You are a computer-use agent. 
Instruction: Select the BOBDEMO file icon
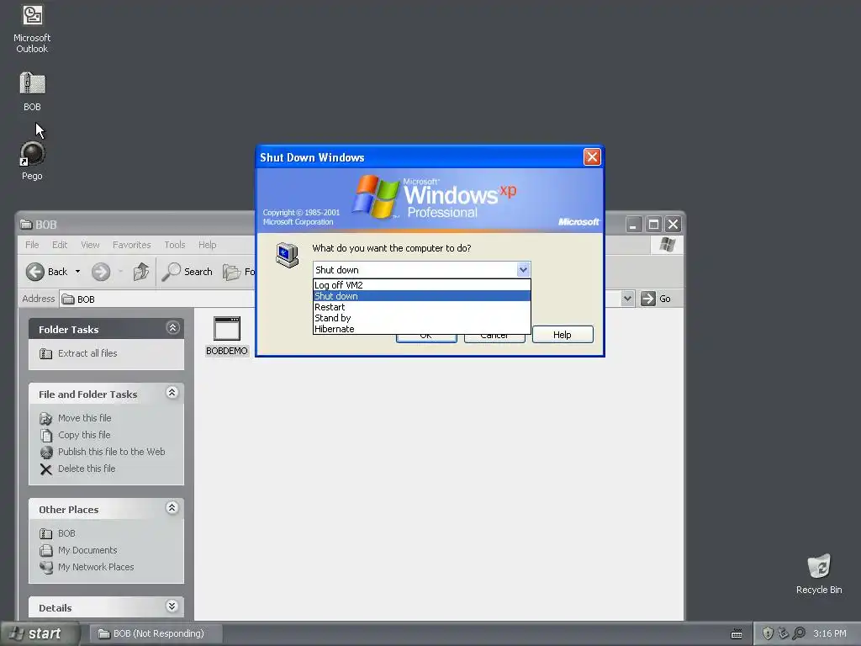(x=227, y=336)
